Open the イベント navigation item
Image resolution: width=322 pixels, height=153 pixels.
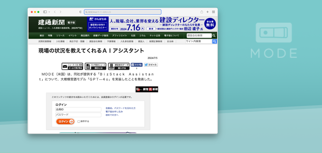point(73,35)
